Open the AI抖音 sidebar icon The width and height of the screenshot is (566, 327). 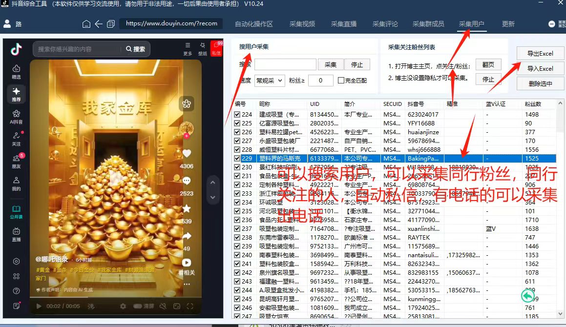click(16, 117)
